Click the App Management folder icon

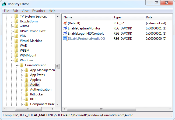[x=27, y=70]
